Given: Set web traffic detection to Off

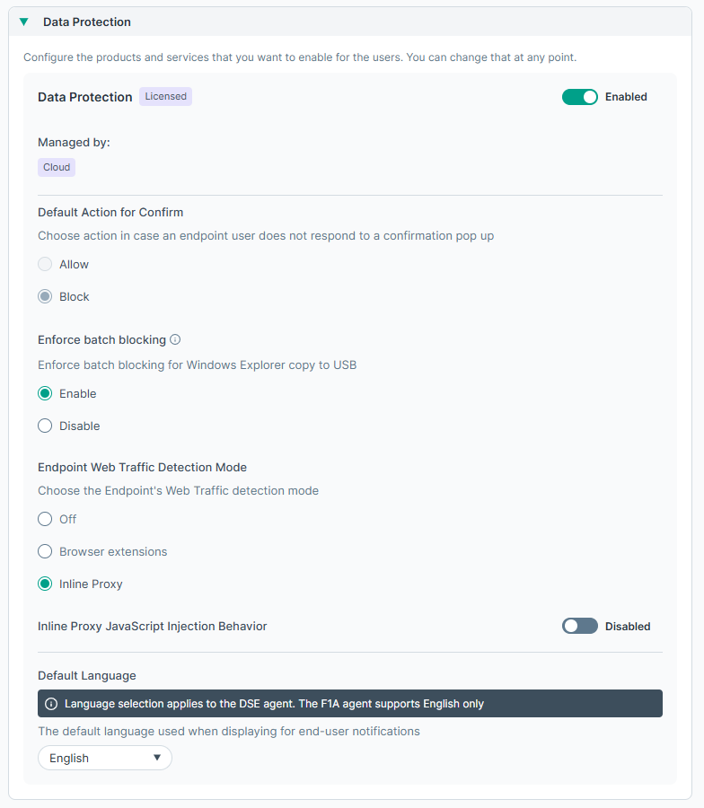Looking at the screenshot, I should (45, 520).
